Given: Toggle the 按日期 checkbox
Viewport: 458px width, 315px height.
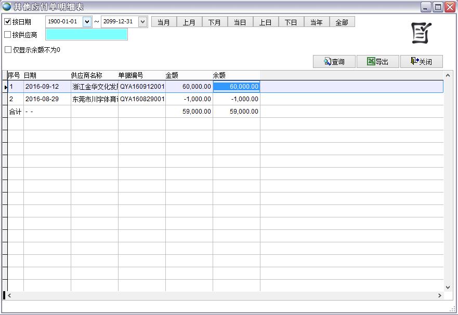Looking at the screenshot, I should pos(8,22).
